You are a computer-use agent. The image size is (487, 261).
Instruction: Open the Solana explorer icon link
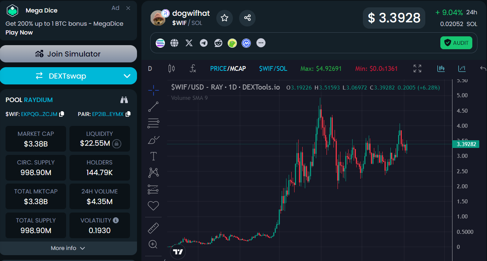(x=160, y=43)
